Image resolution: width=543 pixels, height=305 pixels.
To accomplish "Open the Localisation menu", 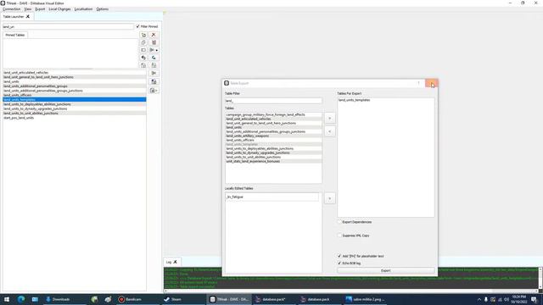I will 83,9.
